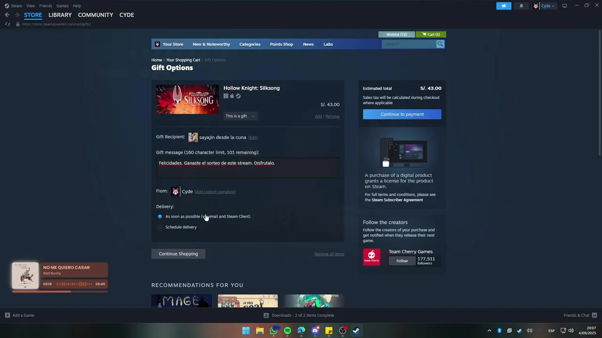The height and width of the screenshot is (338, 602).
Task: Click the Team Cherry logo
Action: tap(372, 257)
